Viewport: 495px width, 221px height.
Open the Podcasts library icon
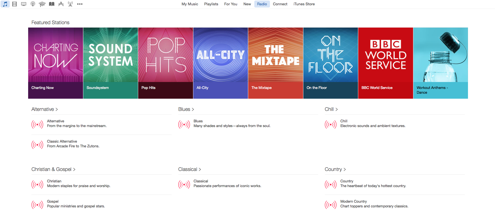coord(33,4)
